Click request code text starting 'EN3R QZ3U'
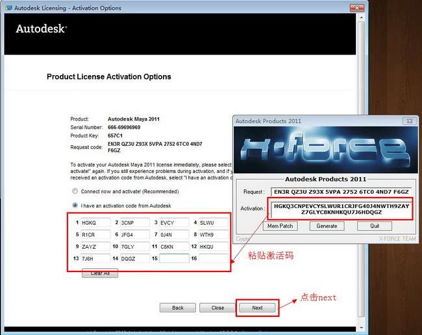Screen dimensions: 422x335 155,147
